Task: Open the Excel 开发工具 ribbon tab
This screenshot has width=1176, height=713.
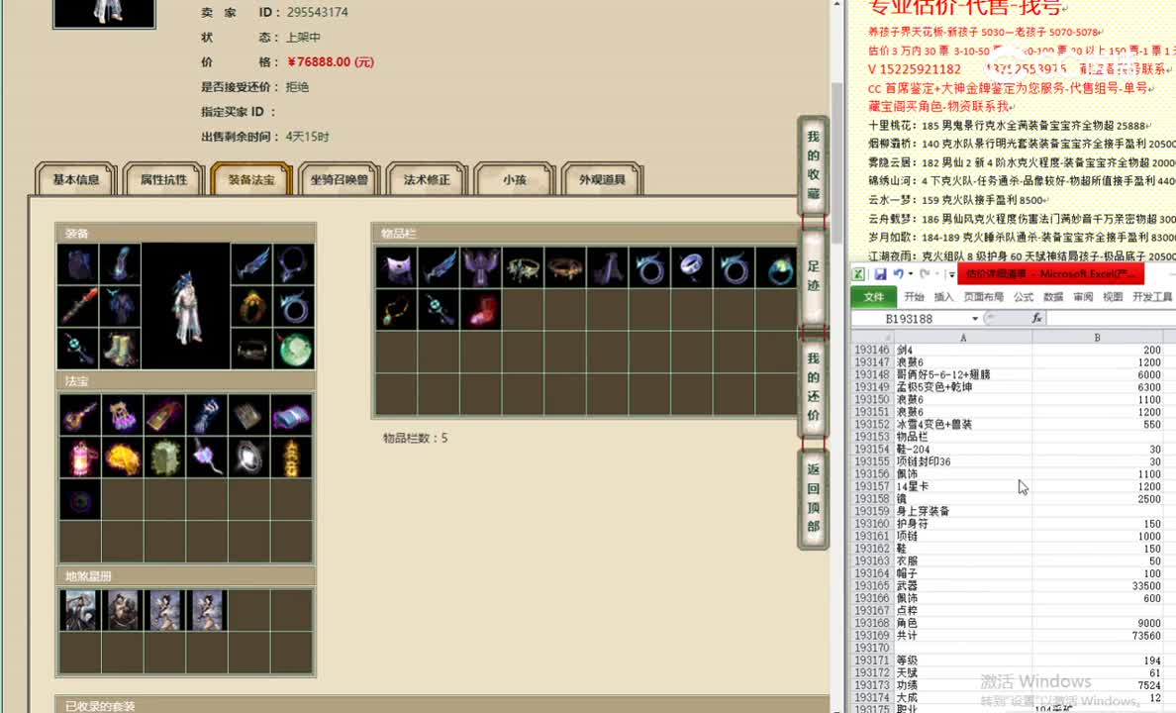Action: point(1152,296)
